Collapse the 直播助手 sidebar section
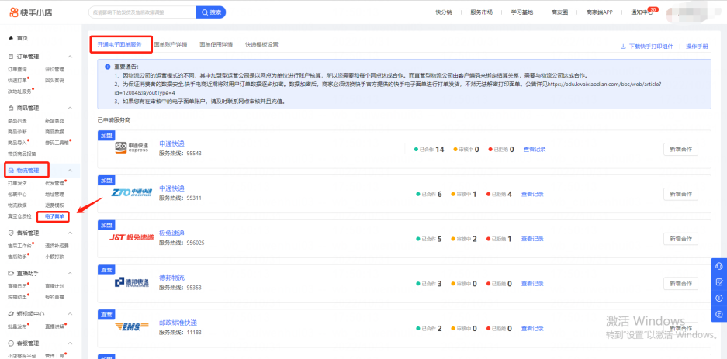This screenshot has height=359, width=727. [71, 273]
